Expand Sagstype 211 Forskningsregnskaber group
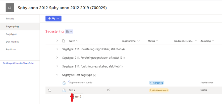The height and width of the screenshot is (104, 222). click(57, 57)
